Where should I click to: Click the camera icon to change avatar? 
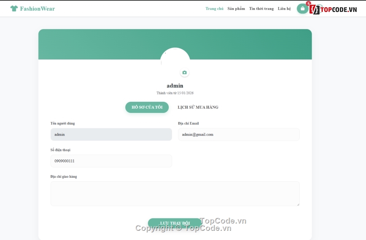click(185, 73)
